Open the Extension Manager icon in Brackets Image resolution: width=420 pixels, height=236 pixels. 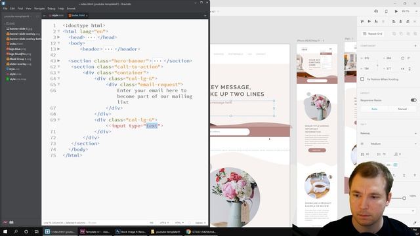click(12, 222)
